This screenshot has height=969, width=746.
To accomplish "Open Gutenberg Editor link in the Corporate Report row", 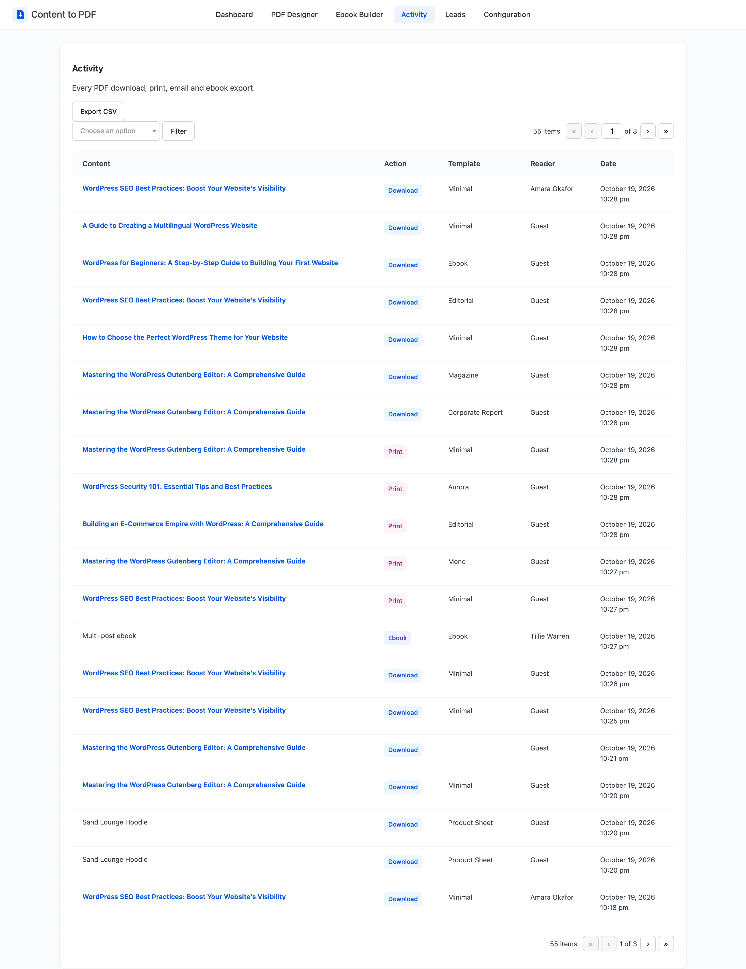I will tap(194, 412).
